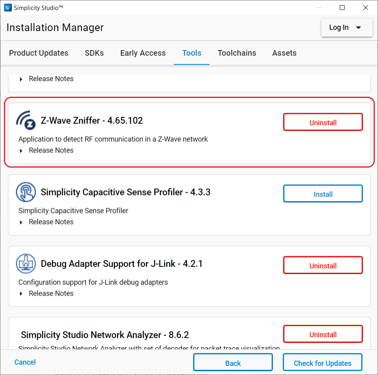Uninstall Debug Adapter Support for J-Link

[x=323, y=265]
